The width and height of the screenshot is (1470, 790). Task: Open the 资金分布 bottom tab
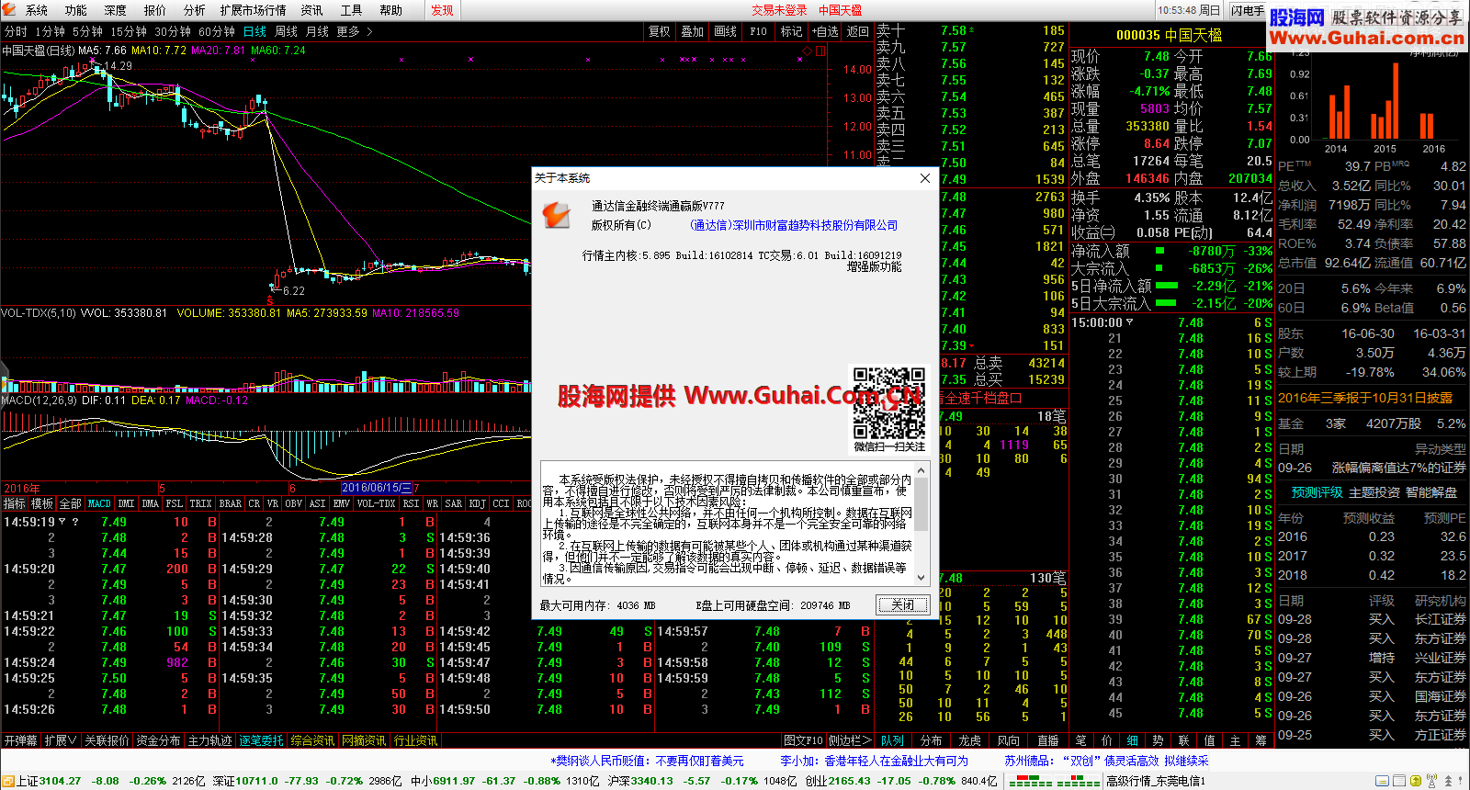(159, 740)
